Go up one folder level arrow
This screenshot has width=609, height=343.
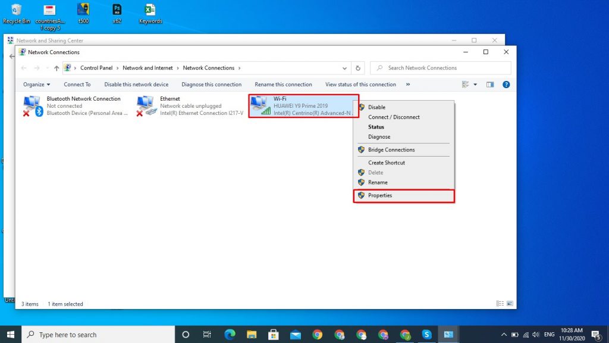point(56,68)
